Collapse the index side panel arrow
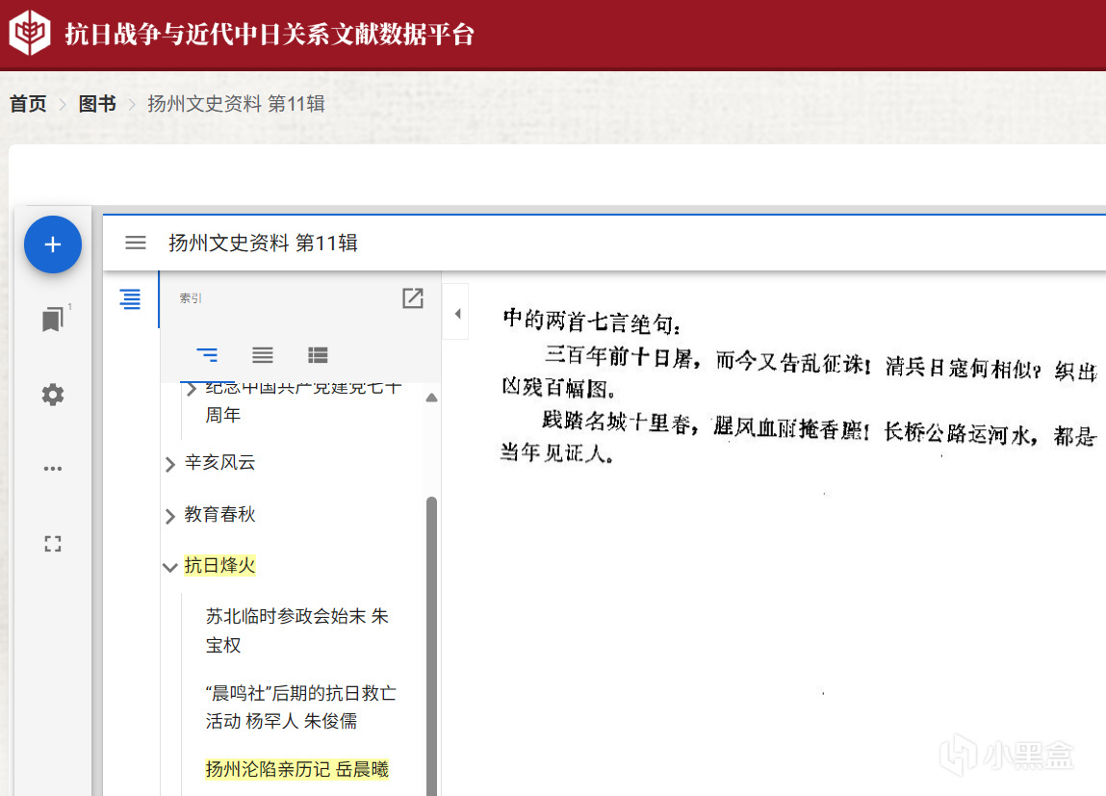The image size is (1106, 796). 456,313
